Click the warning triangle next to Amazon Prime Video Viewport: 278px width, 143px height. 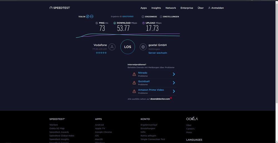click(134, 91)
